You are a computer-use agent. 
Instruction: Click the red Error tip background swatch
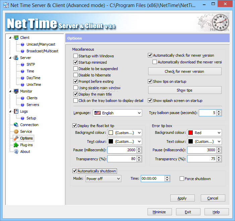tap(190, 133)
